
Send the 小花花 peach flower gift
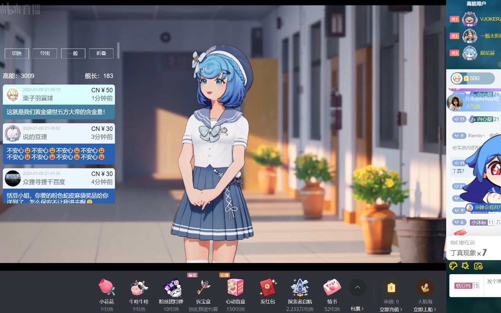click(106, 287)
